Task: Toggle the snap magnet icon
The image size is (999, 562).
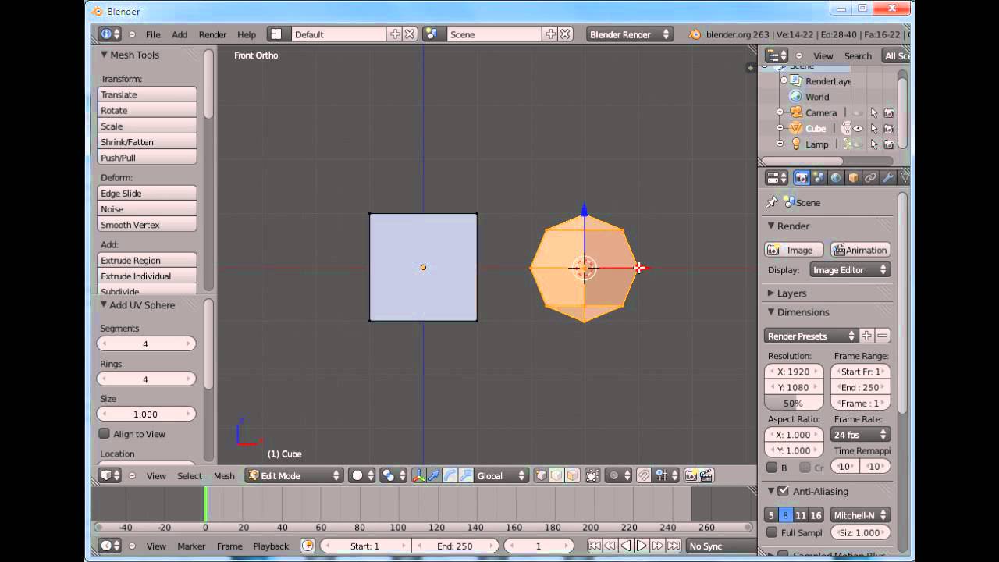Action: point(644,475)
